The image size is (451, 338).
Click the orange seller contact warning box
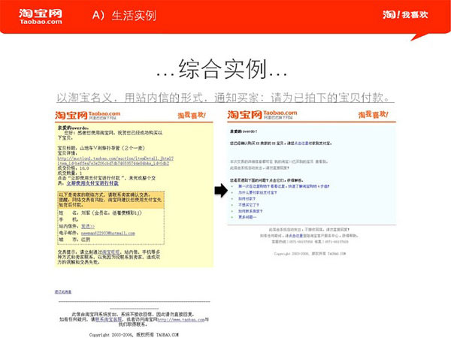point(111,200)
